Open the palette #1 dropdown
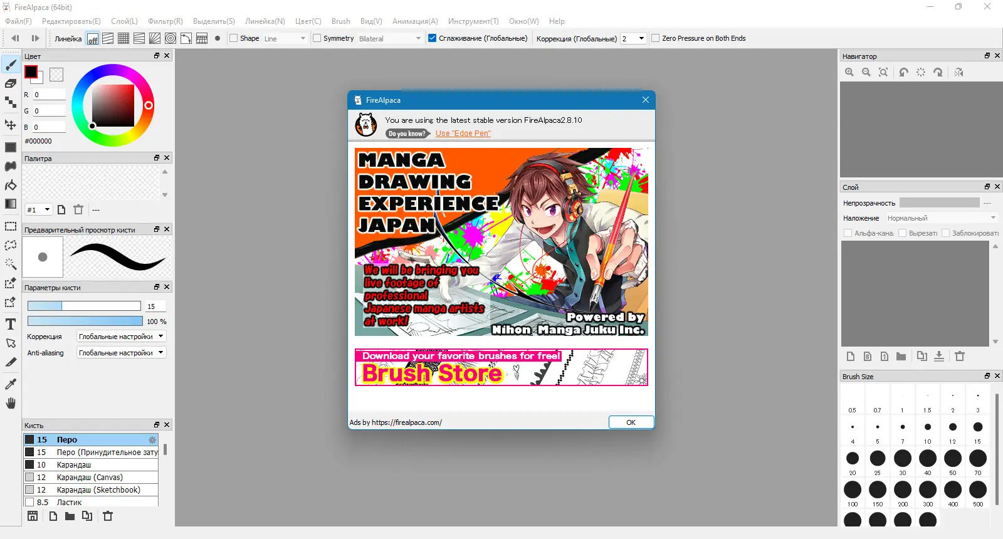 tap(38, 210)
